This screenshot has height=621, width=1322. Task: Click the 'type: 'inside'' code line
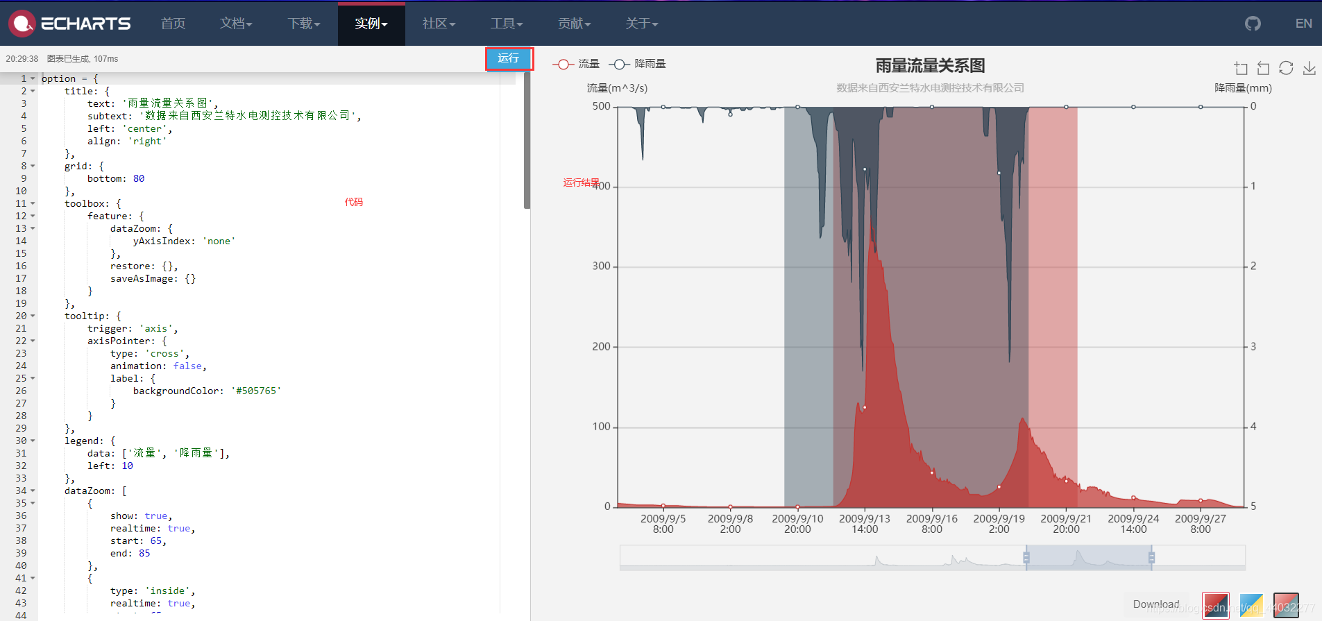point(153,590)
